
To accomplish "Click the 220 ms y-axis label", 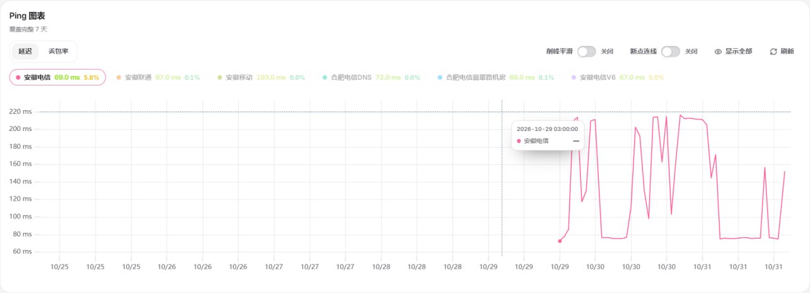I will 22,112.
